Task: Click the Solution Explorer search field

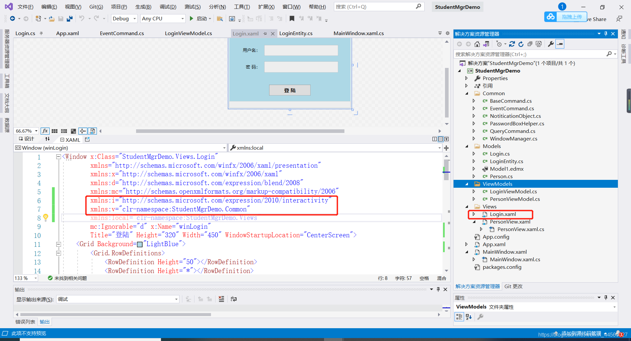Action: [535, 54]
